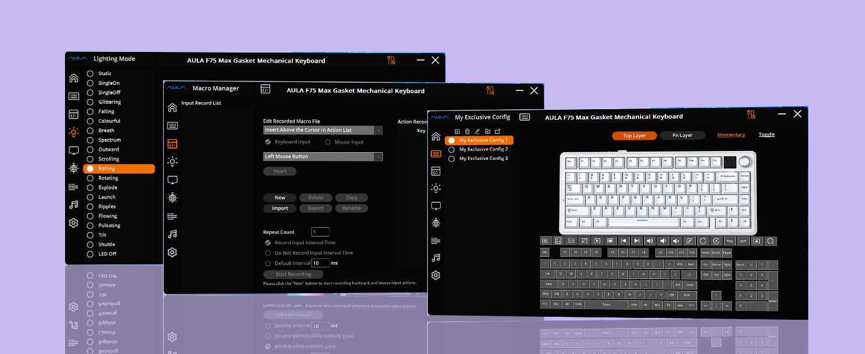Click the mute speaker key below the keyboard preview
Image resolution: width=865 pixels, height=354 pixels.
click(x=676, y=241)
